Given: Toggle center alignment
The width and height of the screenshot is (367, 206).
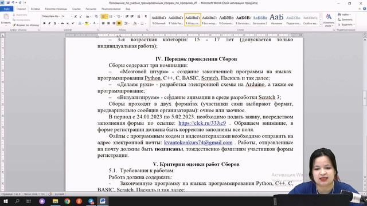Looking at the screenshot, I should click(108, 23).
